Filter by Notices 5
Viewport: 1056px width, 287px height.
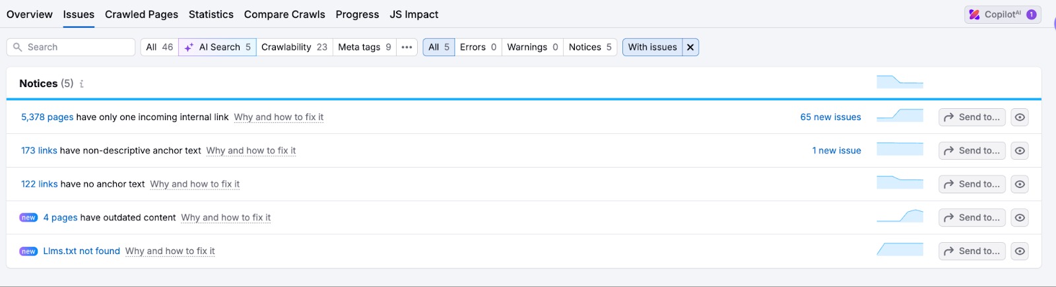tap(590, 47)
